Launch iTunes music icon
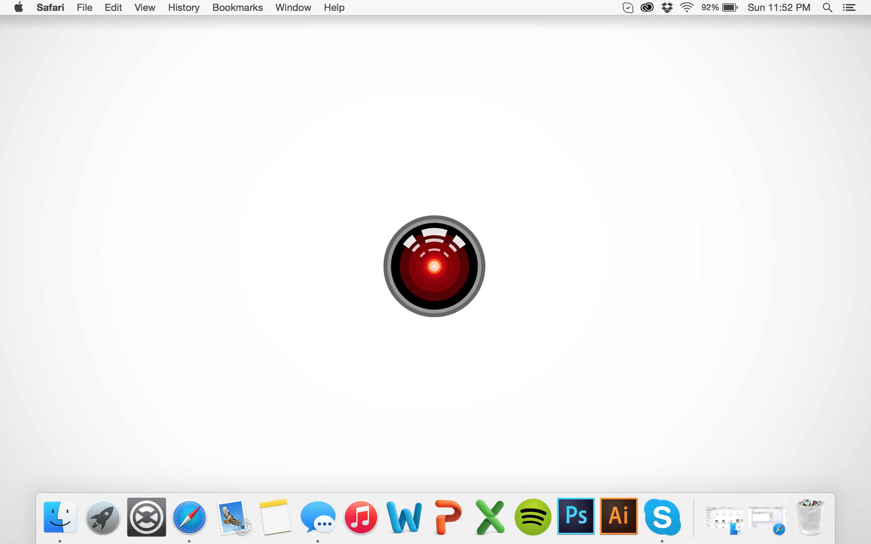 361,517
